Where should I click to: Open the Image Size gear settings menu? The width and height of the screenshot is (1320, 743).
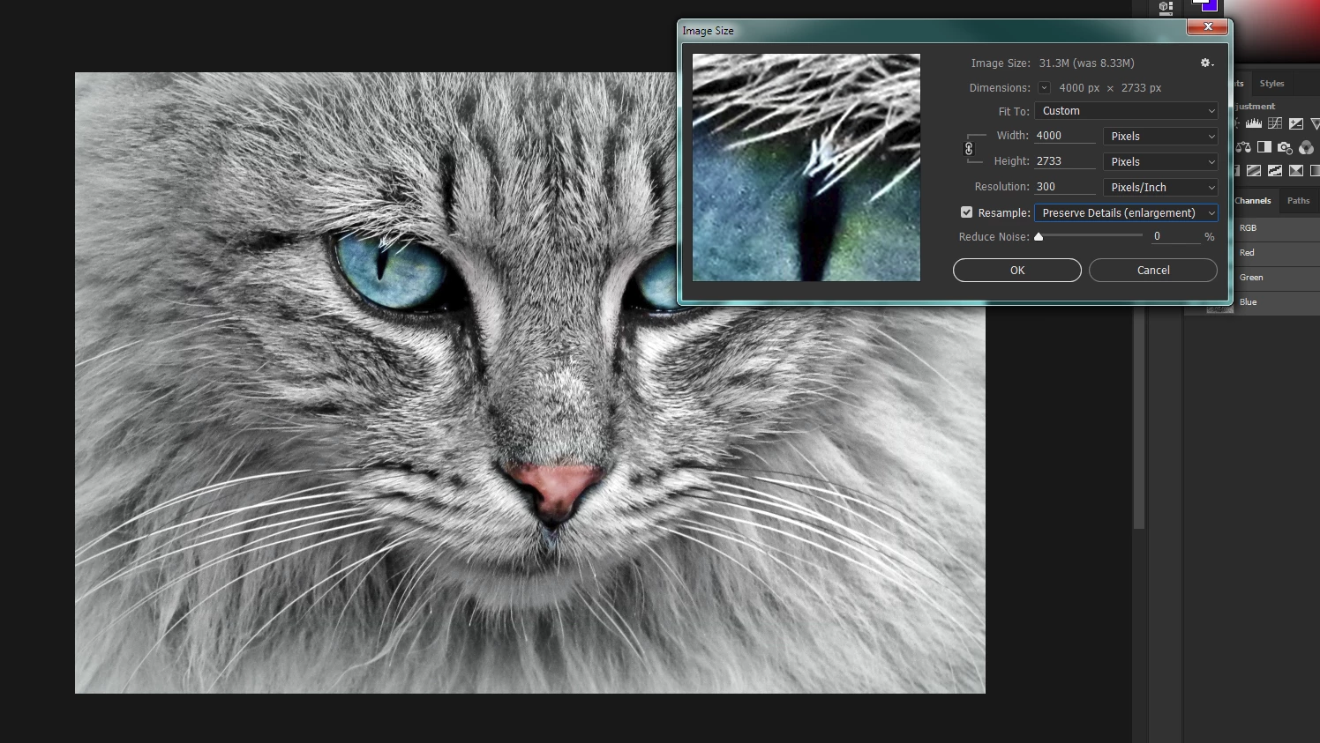[x=1206, y=63]
